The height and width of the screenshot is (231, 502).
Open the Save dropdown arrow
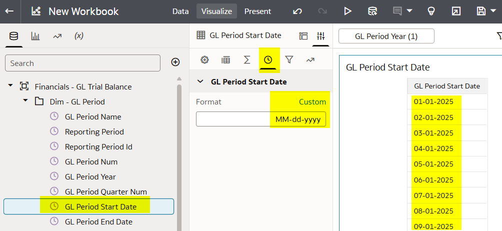[x=493, y=11]
